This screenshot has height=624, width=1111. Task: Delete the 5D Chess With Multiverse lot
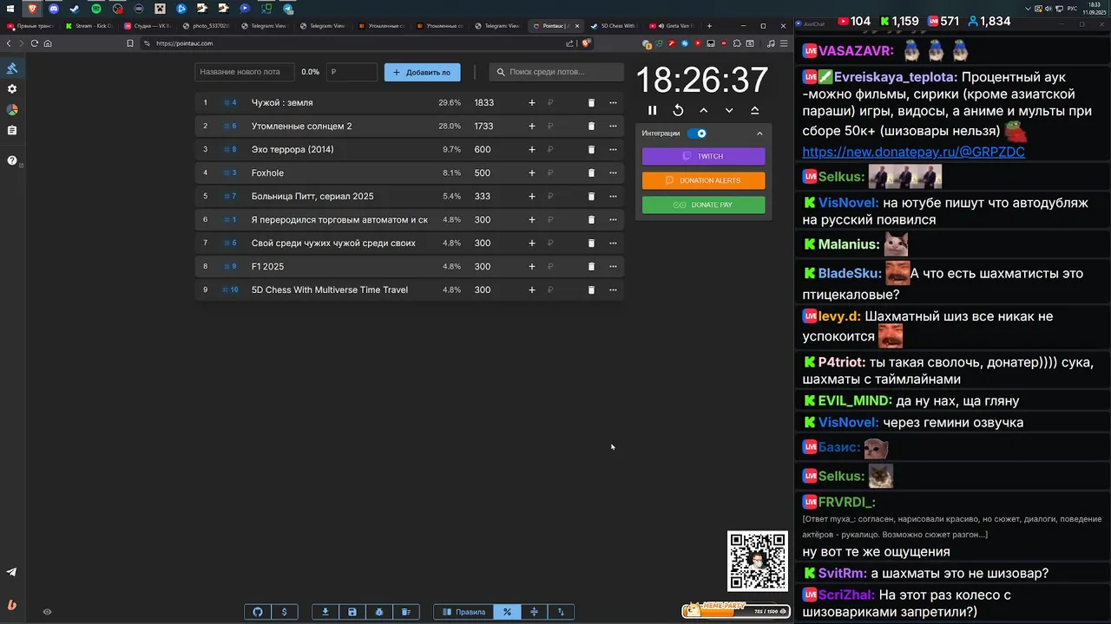click(x=591, y=289)
